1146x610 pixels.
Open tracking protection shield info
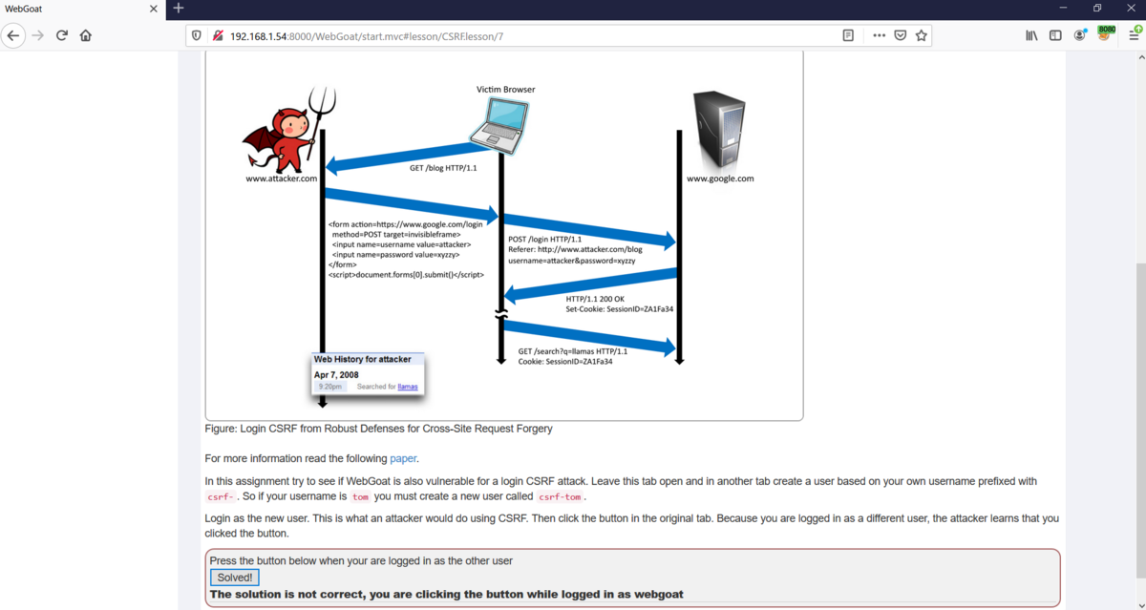[197, 36]
